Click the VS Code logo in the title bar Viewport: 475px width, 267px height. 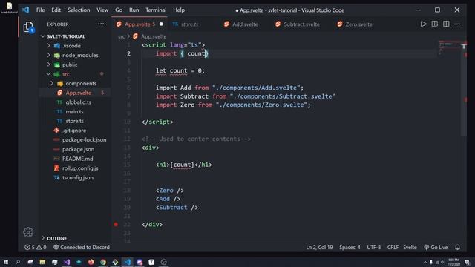point(25,10)
